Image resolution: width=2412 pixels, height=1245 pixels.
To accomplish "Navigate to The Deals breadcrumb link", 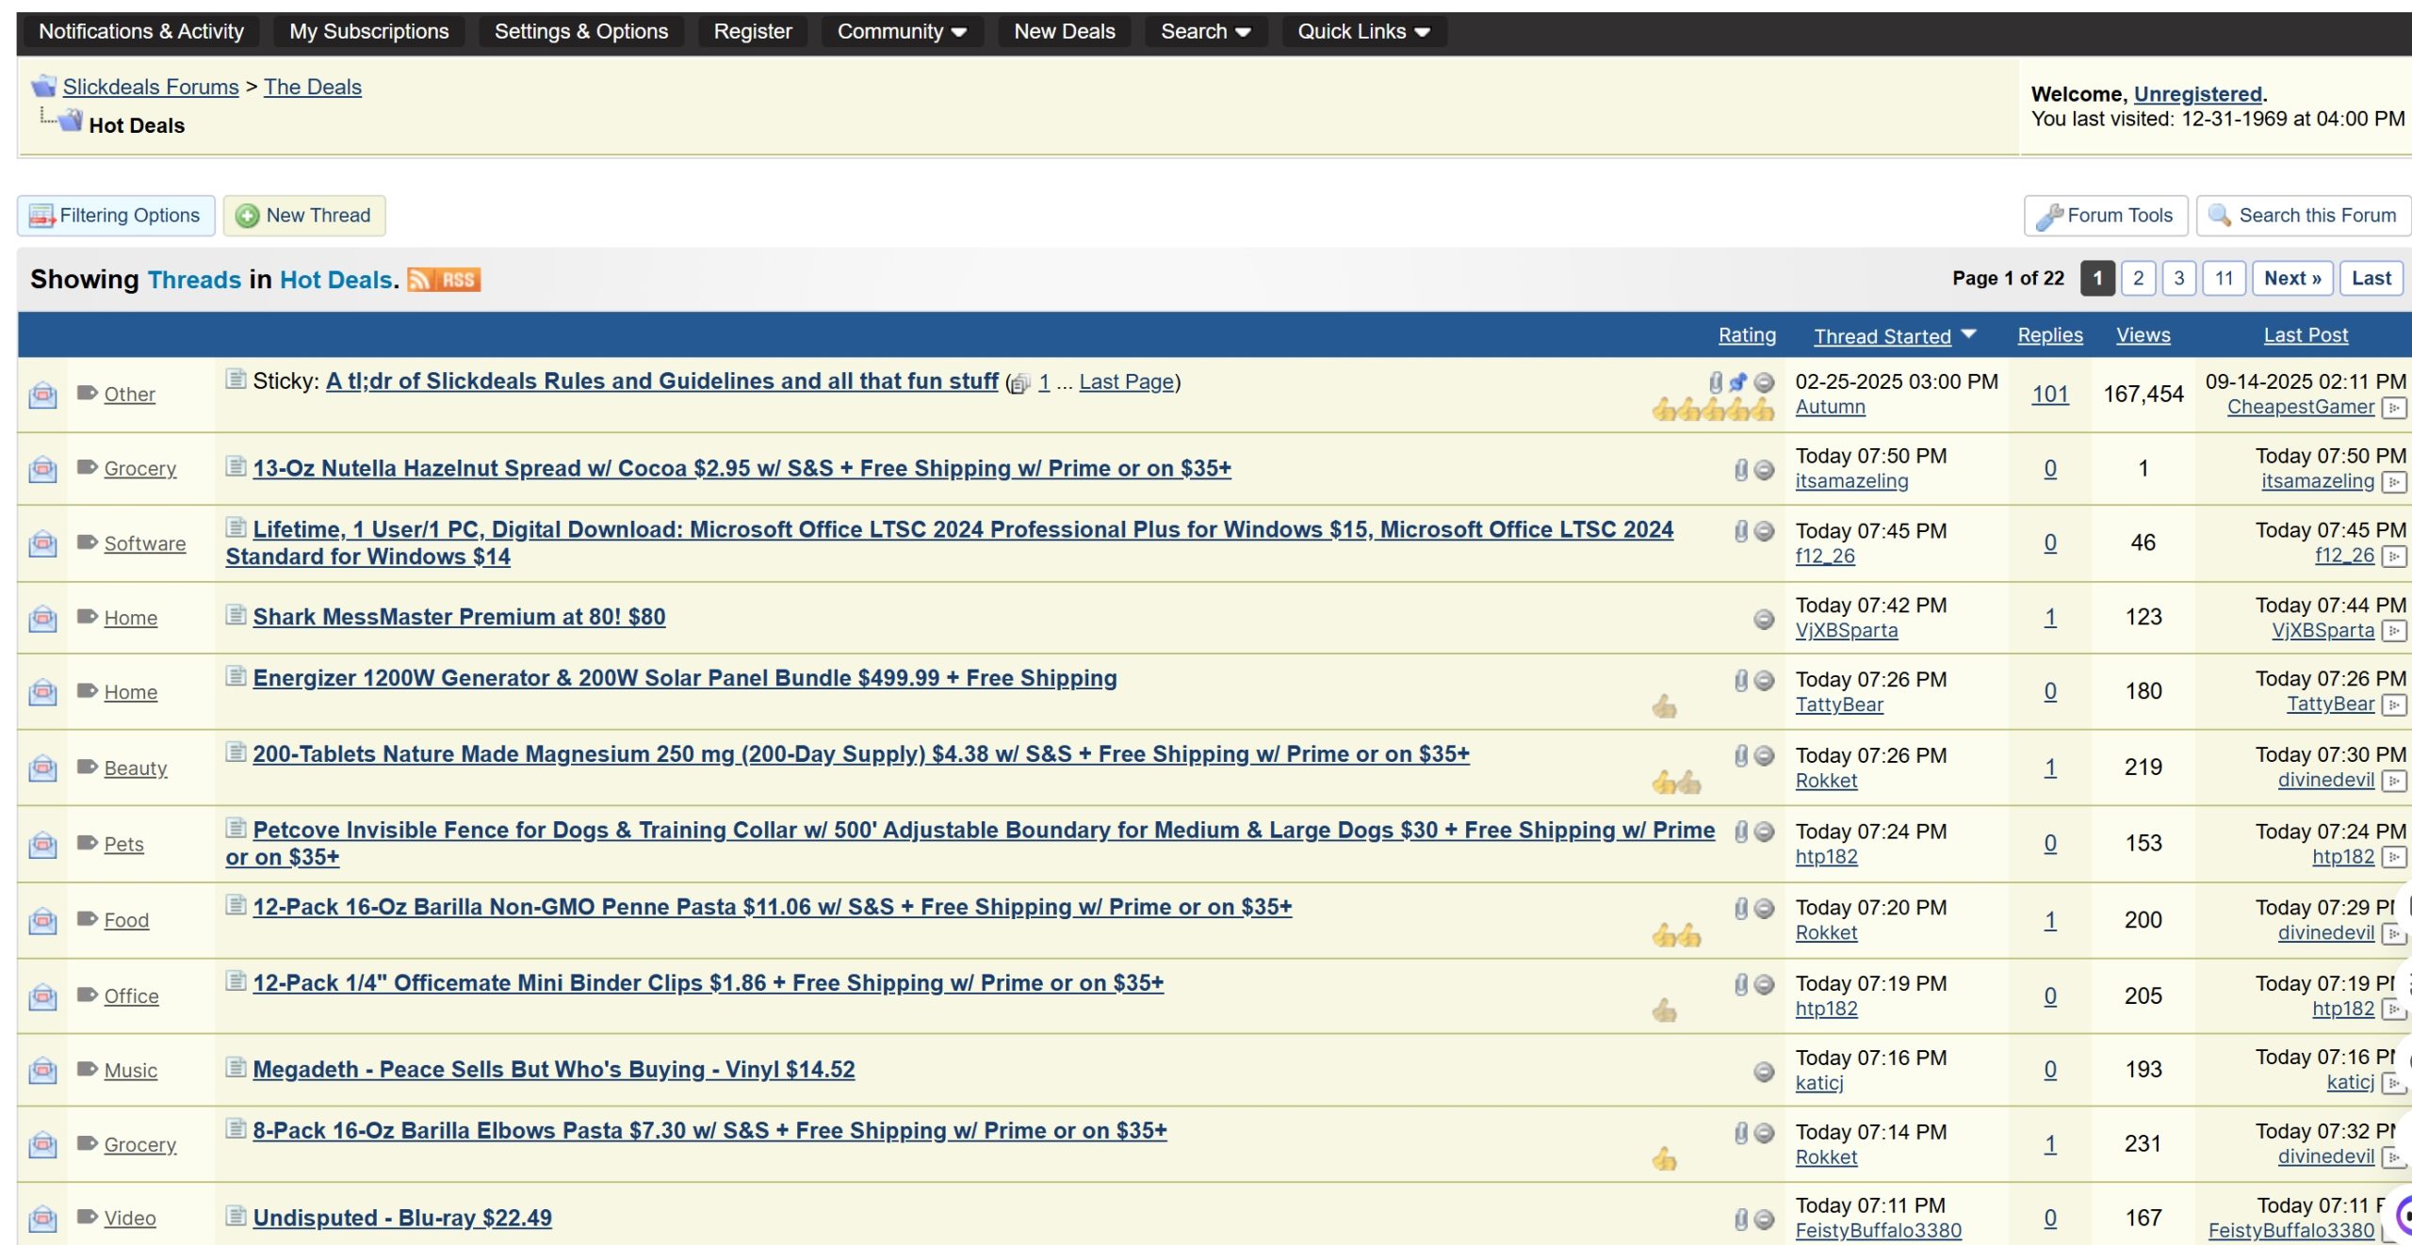I will [313, 87].
